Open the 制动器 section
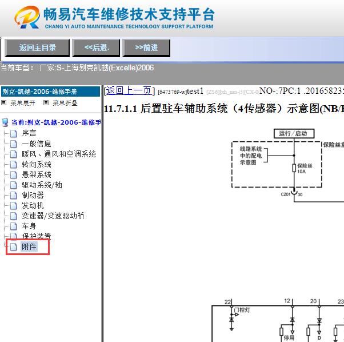 click(x=33, y=195)
